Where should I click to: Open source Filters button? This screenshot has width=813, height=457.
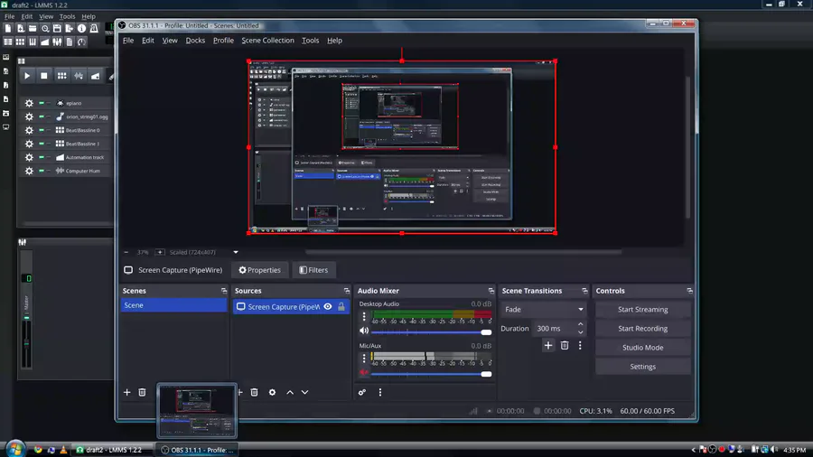(x=313, y=270)
